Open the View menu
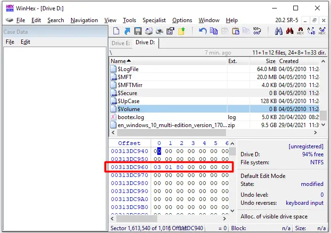The width and height of the screenshot is (331, 233). (x=110, y=20)
